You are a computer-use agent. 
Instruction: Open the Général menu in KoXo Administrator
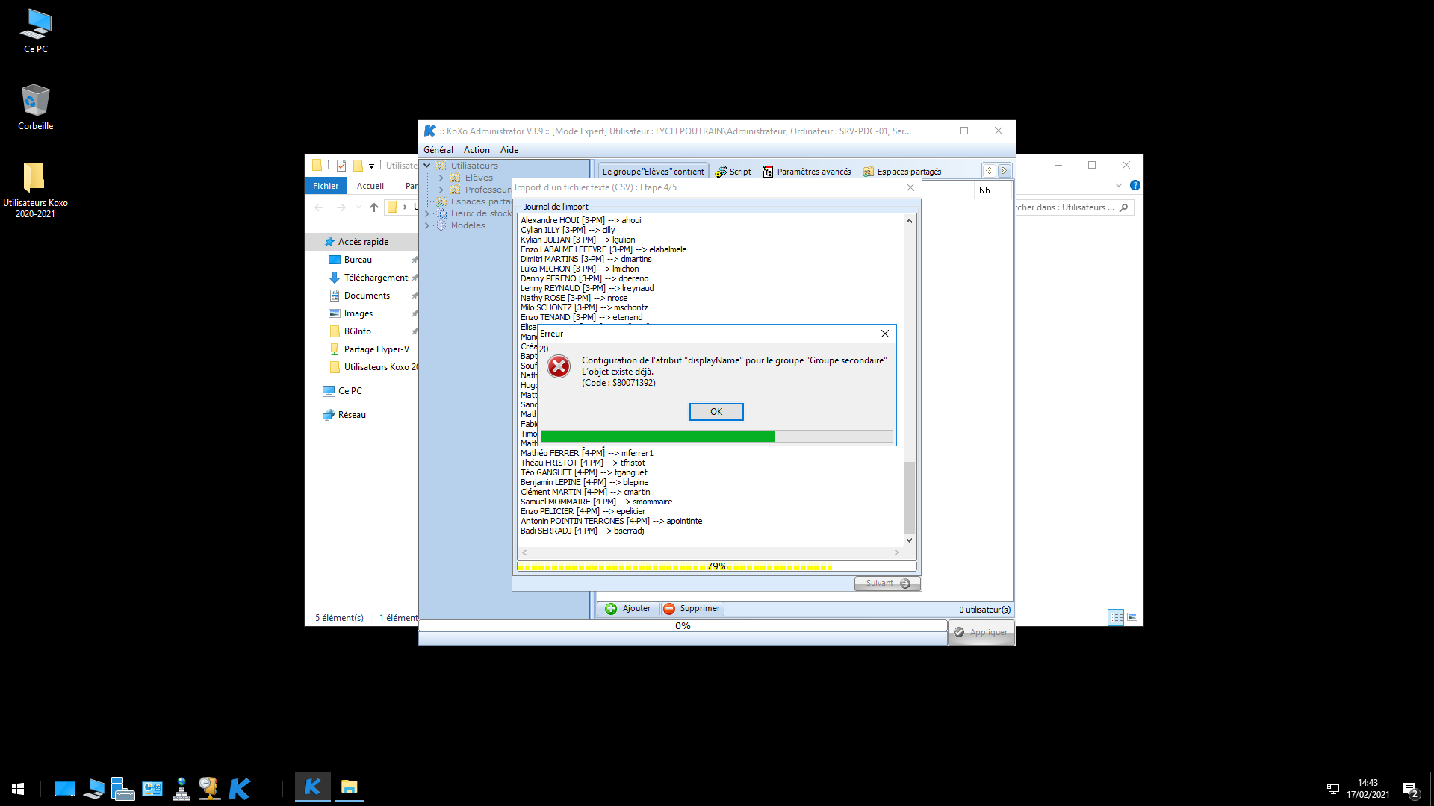point(438,150)
